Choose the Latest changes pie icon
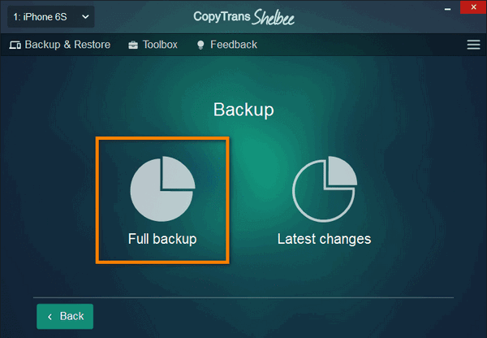The height and width of the screenshot is (338, 487). pyautogui.click(x=325, y=189)
